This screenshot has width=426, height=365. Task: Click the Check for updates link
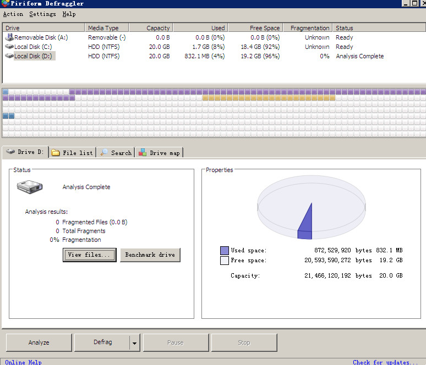tap(385, 362)
